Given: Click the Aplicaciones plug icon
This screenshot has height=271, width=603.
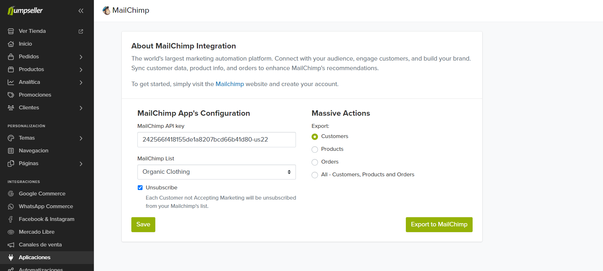Looking at the screenshot, I should point(11,258).
